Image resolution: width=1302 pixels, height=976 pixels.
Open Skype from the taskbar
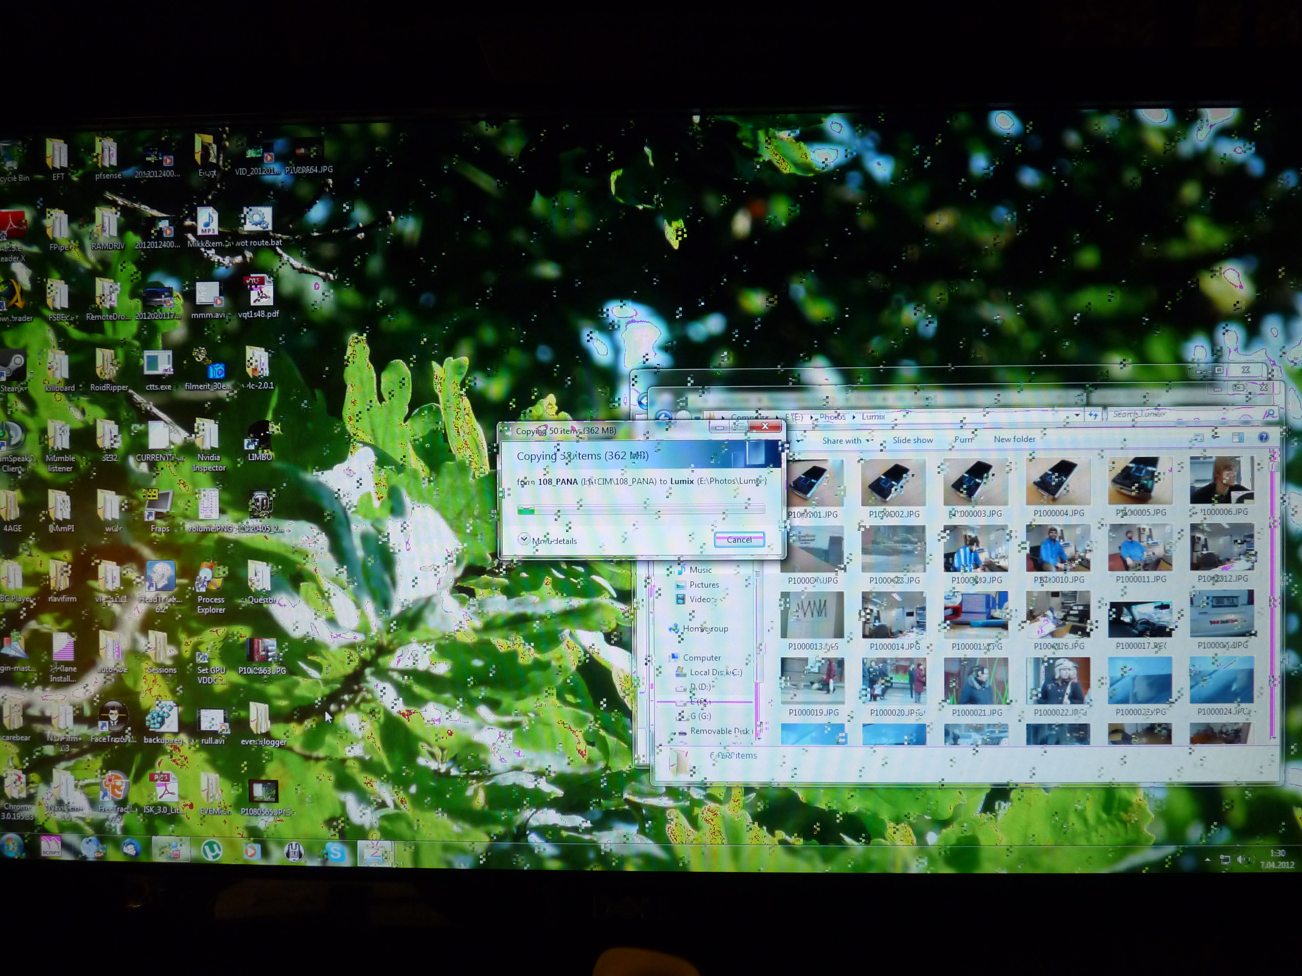[x=335, y=851]
